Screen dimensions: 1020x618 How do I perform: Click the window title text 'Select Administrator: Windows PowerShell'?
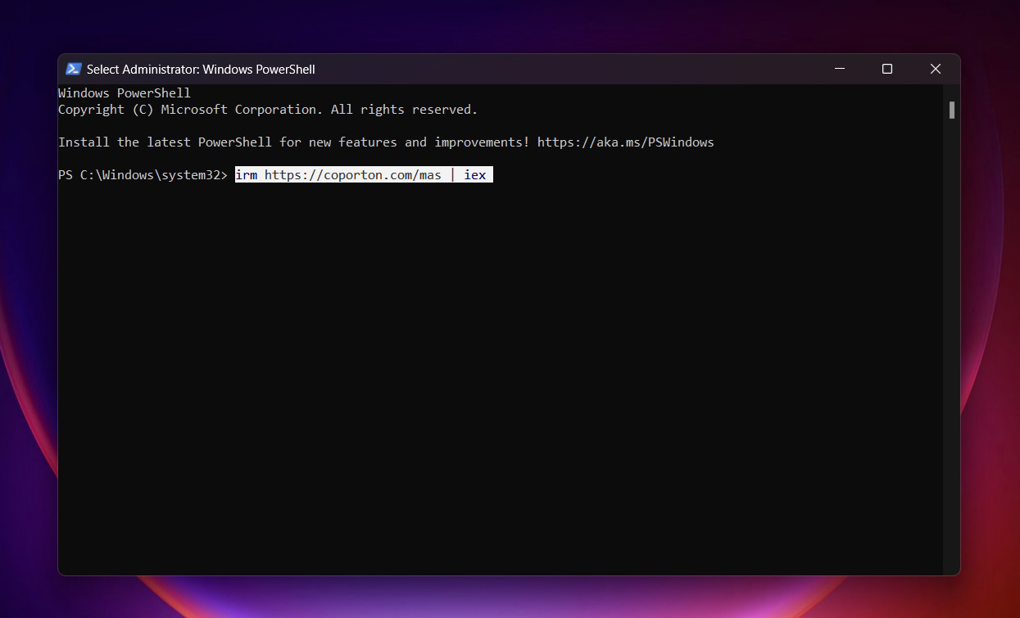point(201,70)
